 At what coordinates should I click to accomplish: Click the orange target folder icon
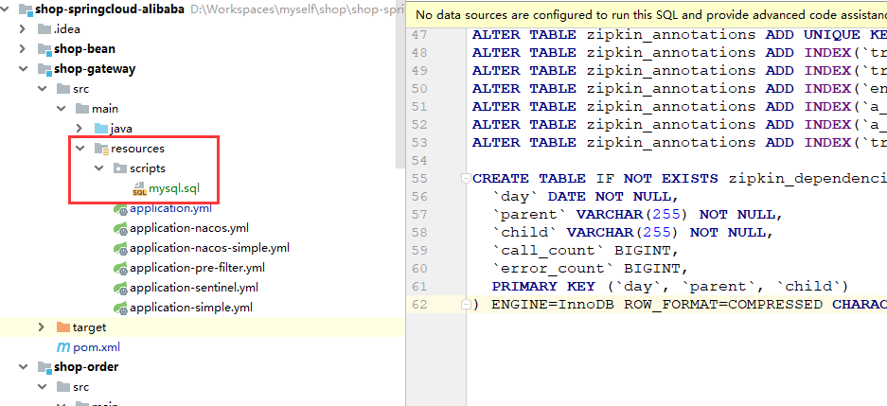63,327
